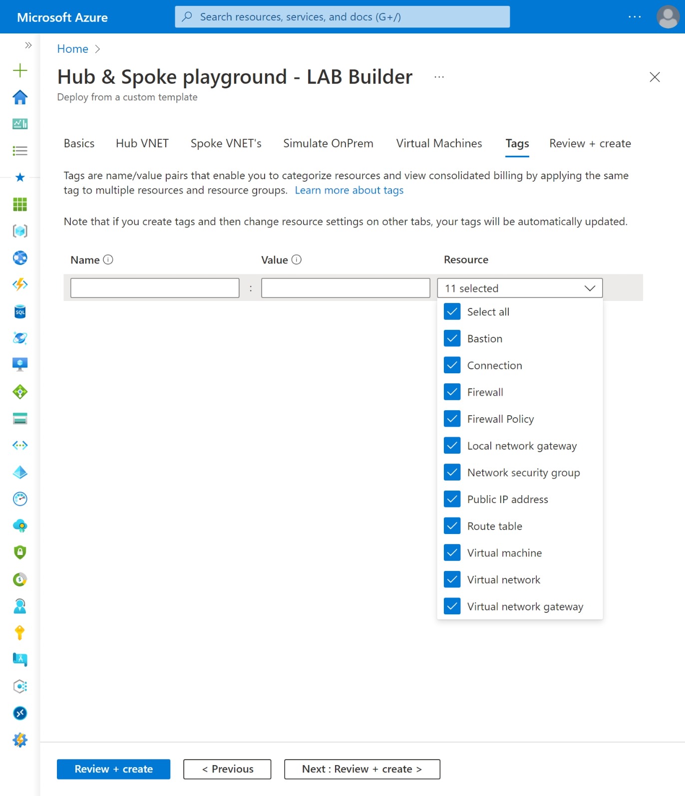This screenshot has height=796, width=685.
Task: Go to the Virtual Machines tab
Action: pos(439,144)
